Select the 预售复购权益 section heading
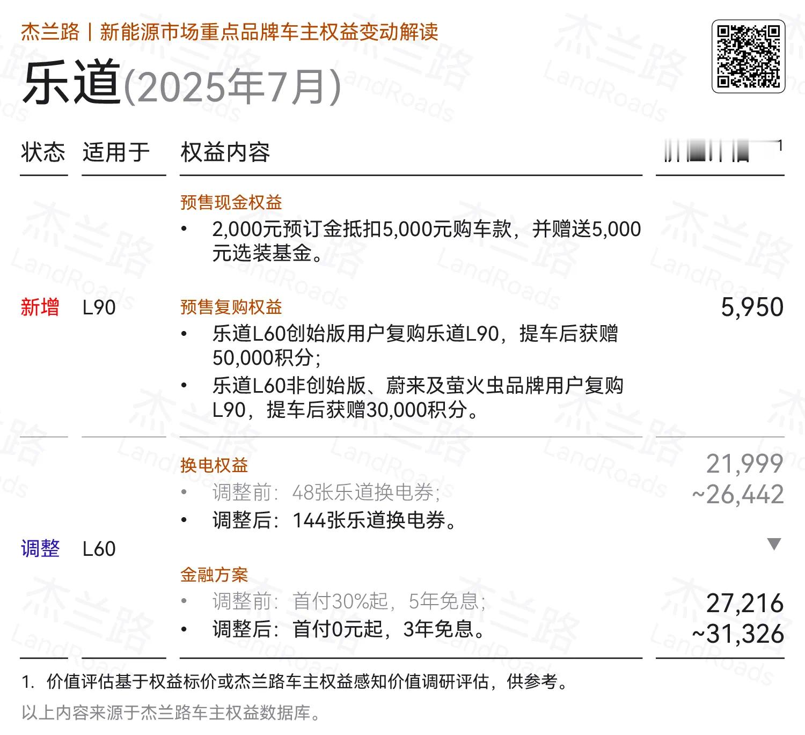805x735 pixels. [x=231, y=307]
